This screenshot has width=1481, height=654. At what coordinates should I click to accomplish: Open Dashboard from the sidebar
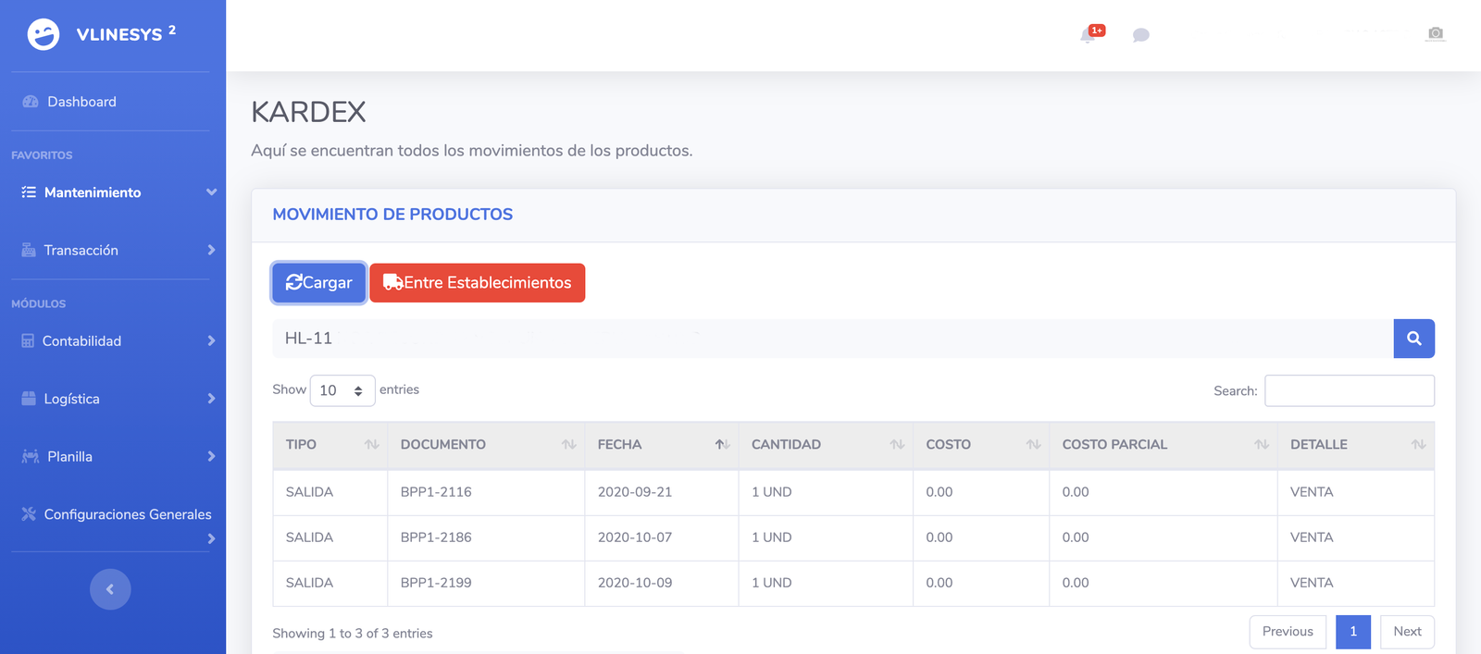tap(81, 102)
